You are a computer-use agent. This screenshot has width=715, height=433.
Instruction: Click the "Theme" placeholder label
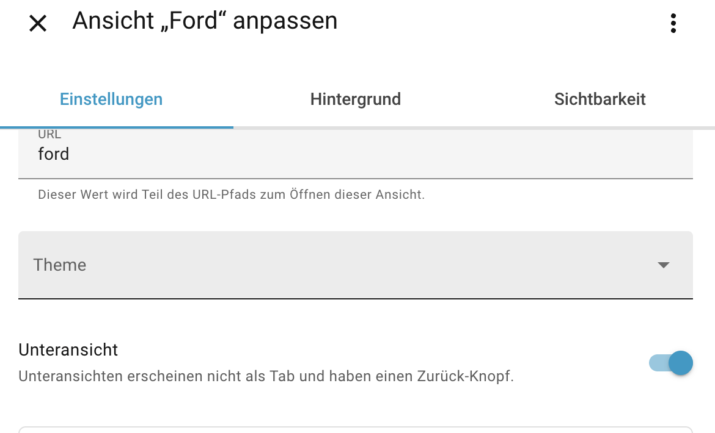tap(60, 265)
